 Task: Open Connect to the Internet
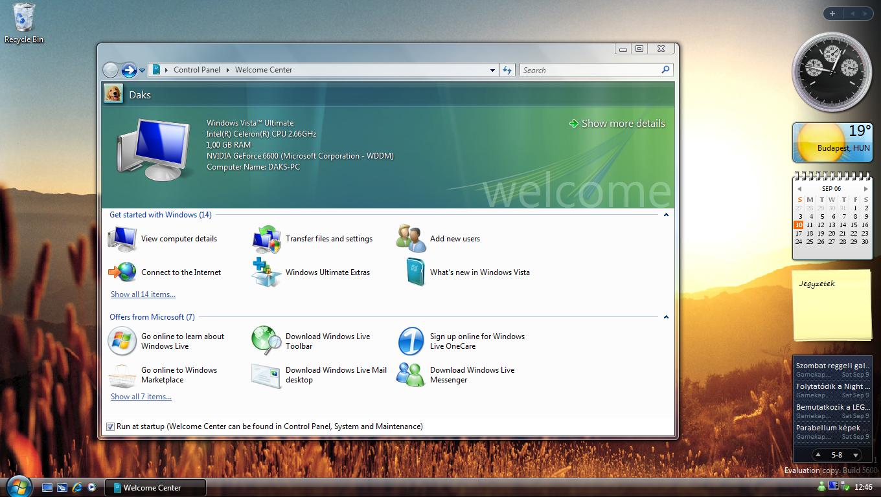(x=165, y=272)
